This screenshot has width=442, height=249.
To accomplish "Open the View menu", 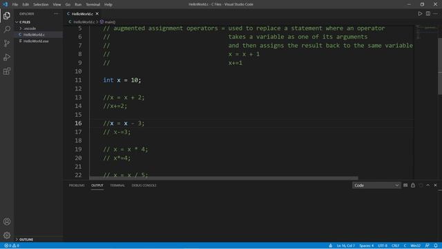I will click(x=57, y=4).
